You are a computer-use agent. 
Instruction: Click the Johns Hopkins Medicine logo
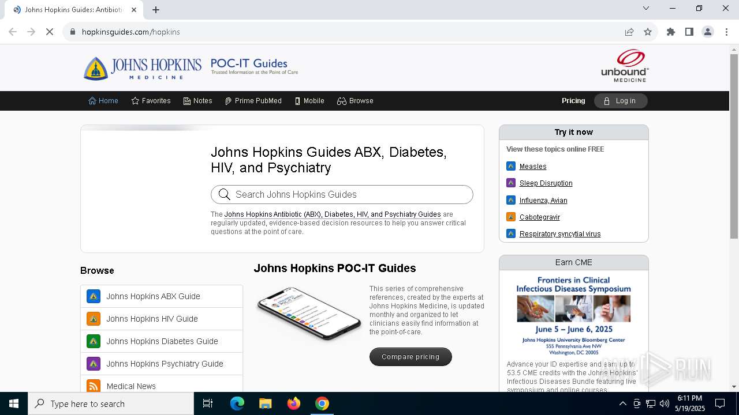tap(143, 68)
